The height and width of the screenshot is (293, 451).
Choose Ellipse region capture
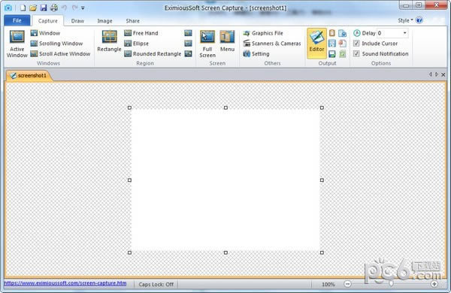pos(137,44)
